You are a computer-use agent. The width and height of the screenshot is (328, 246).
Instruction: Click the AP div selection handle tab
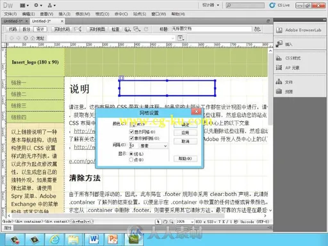(121, 78)
